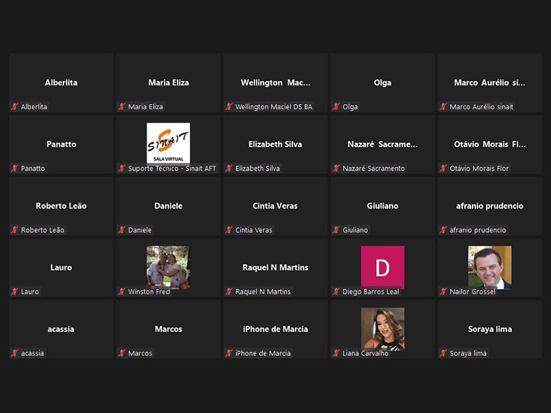The width and height of the screenshot is (551, 413).
Task: Click the small 'Otávio Morais Flor' name label
Action: tap(479, 169)
